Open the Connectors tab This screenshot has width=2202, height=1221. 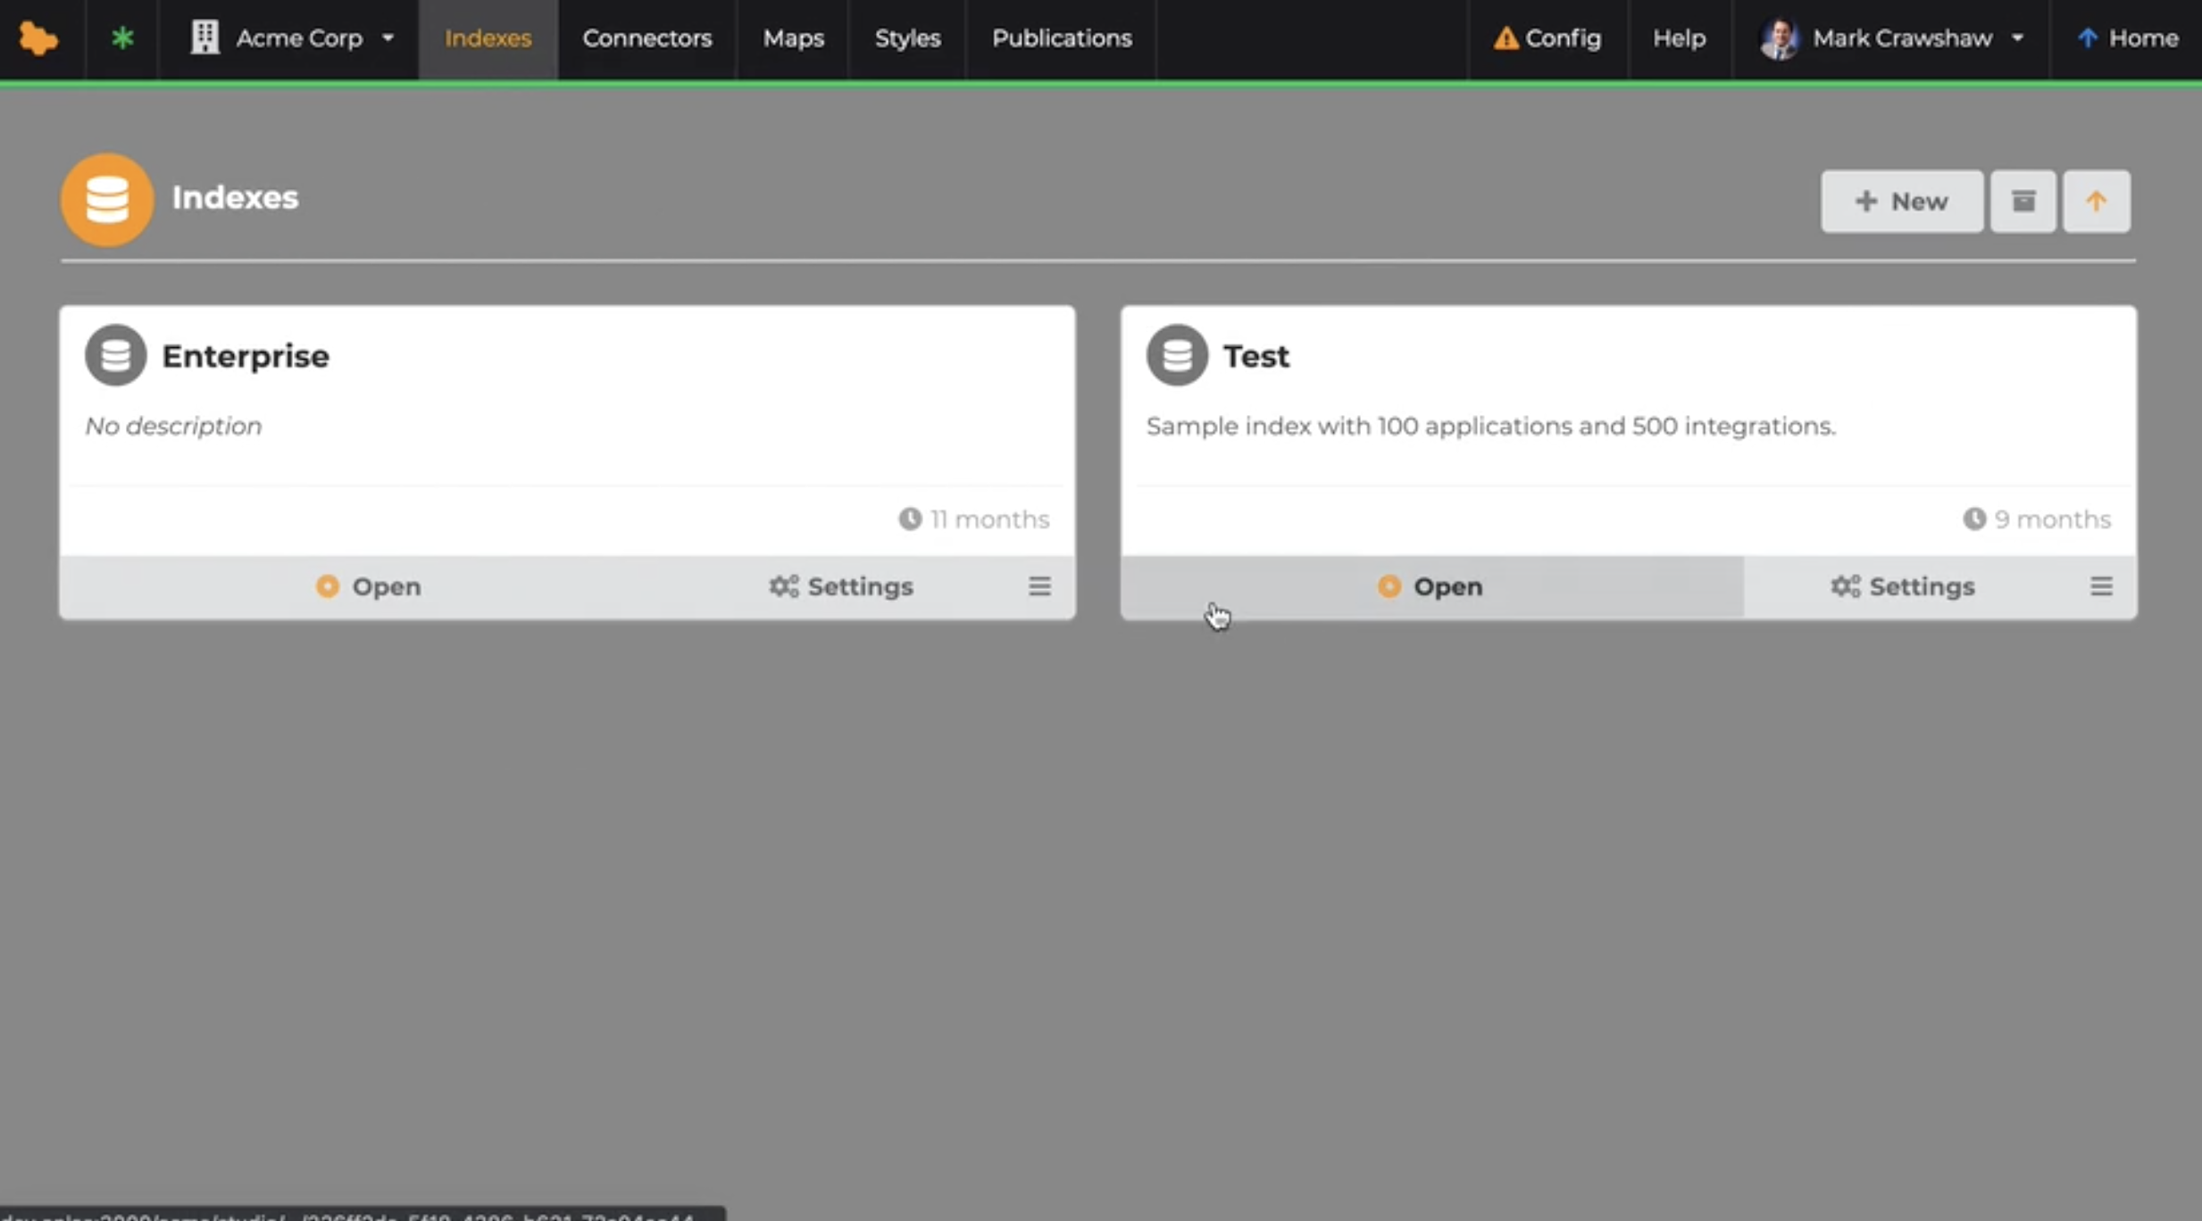(646, 38)
